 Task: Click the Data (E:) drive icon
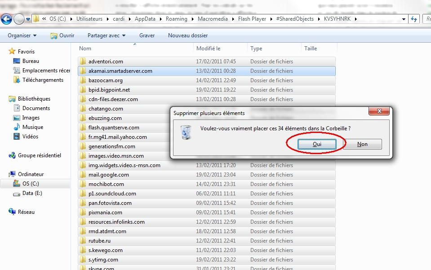pyautogui.click(x=17, y=193)
